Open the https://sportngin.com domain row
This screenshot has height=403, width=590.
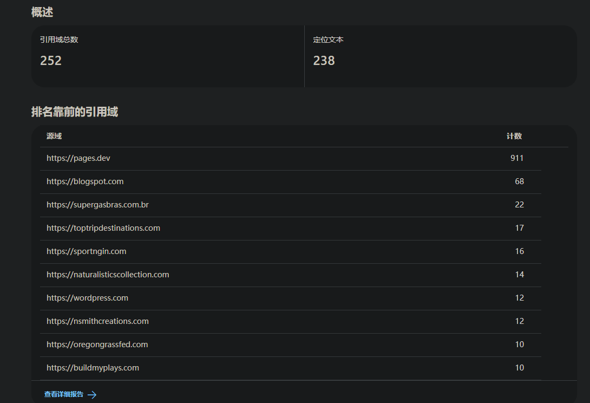pyautogui.click(x=87, y=251)
